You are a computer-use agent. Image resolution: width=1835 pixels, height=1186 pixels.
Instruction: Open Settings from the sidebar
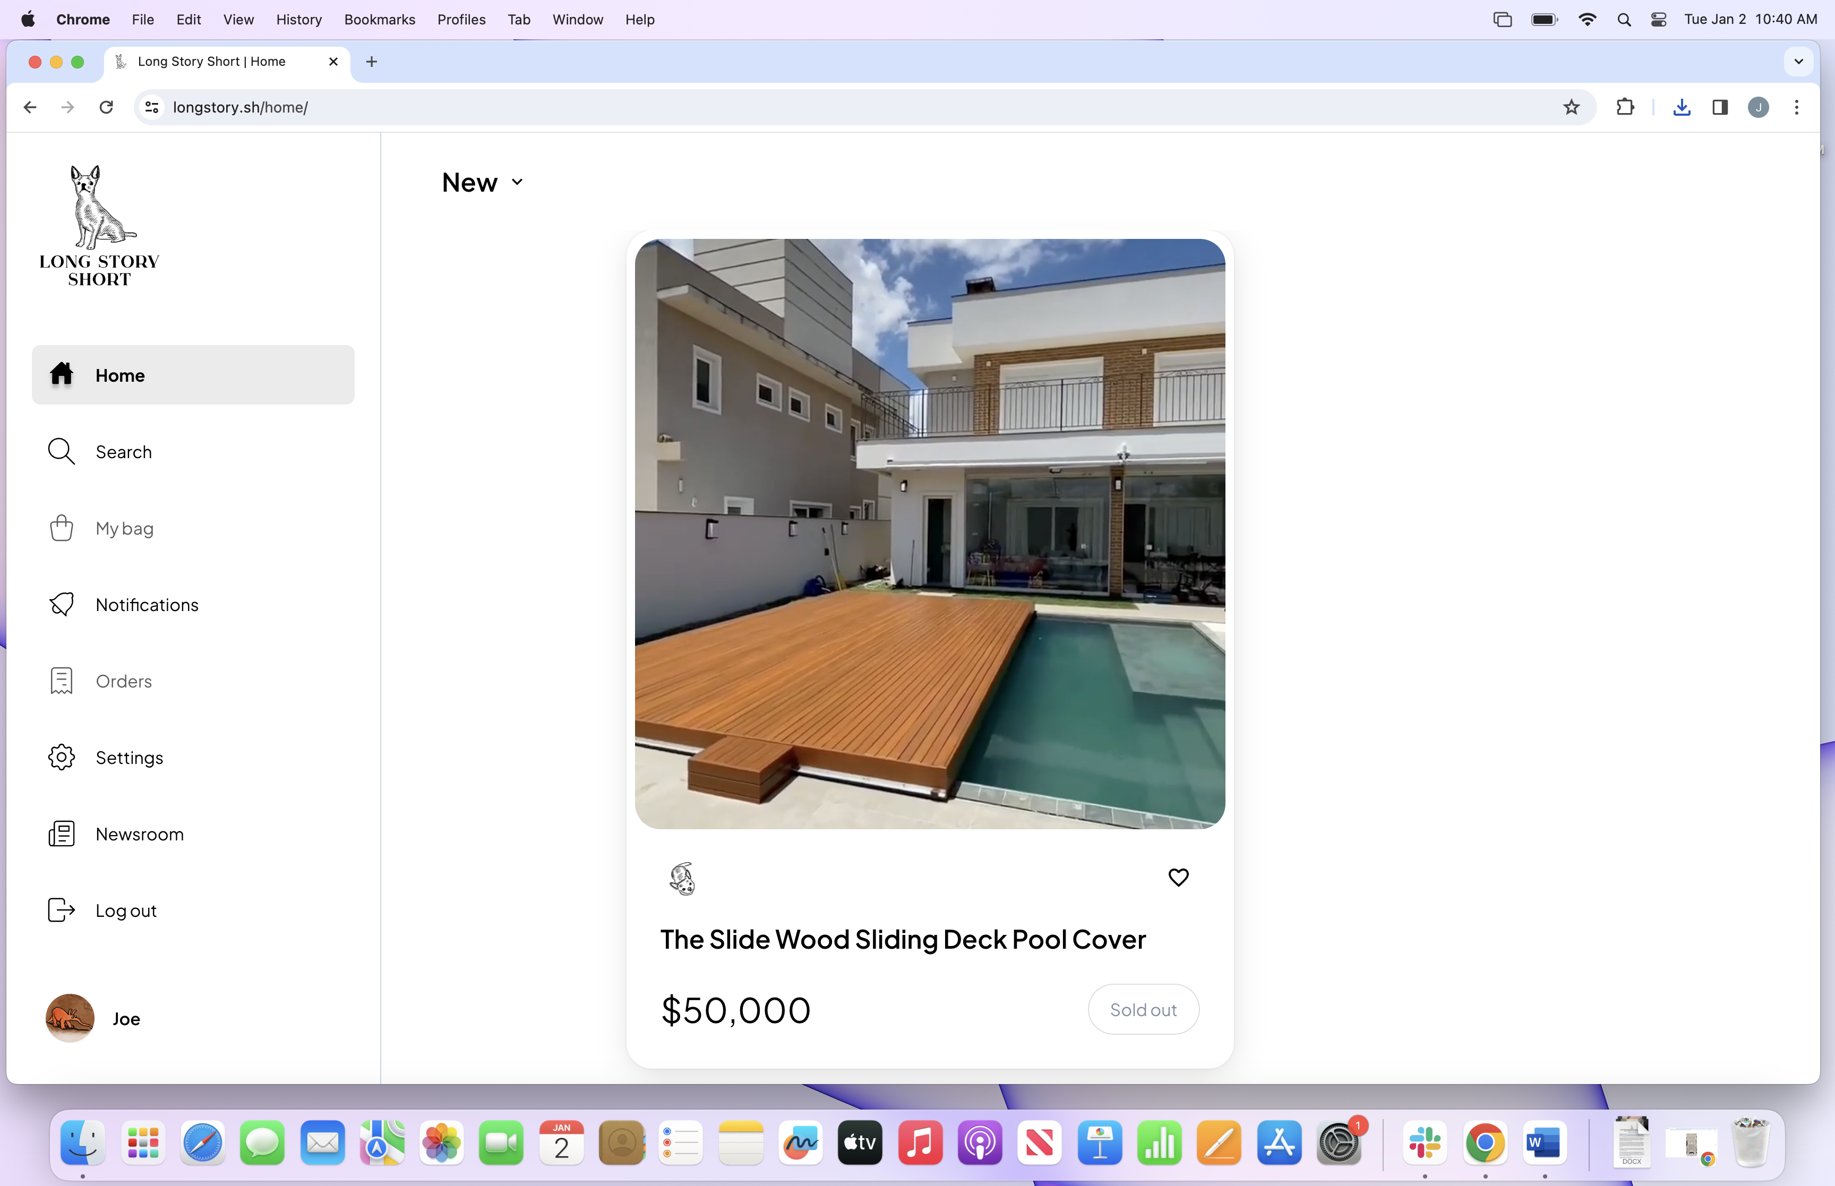click(128, 758)
